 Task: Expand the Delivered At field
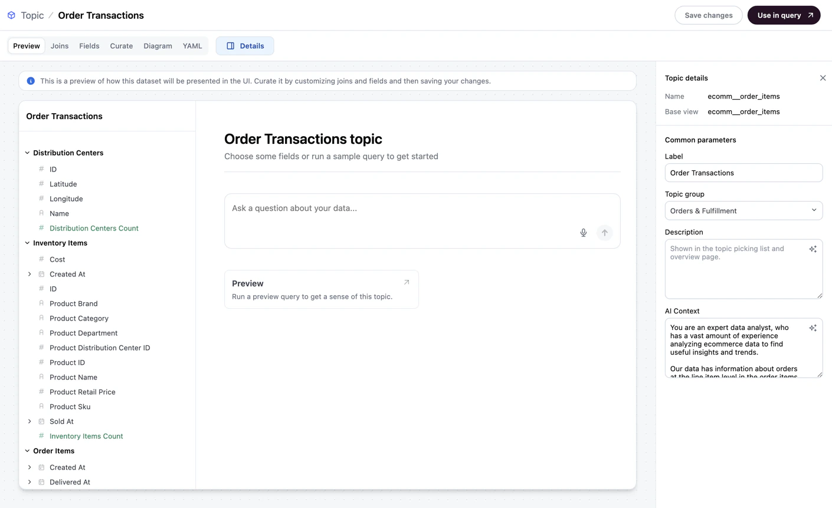point(30,482)
